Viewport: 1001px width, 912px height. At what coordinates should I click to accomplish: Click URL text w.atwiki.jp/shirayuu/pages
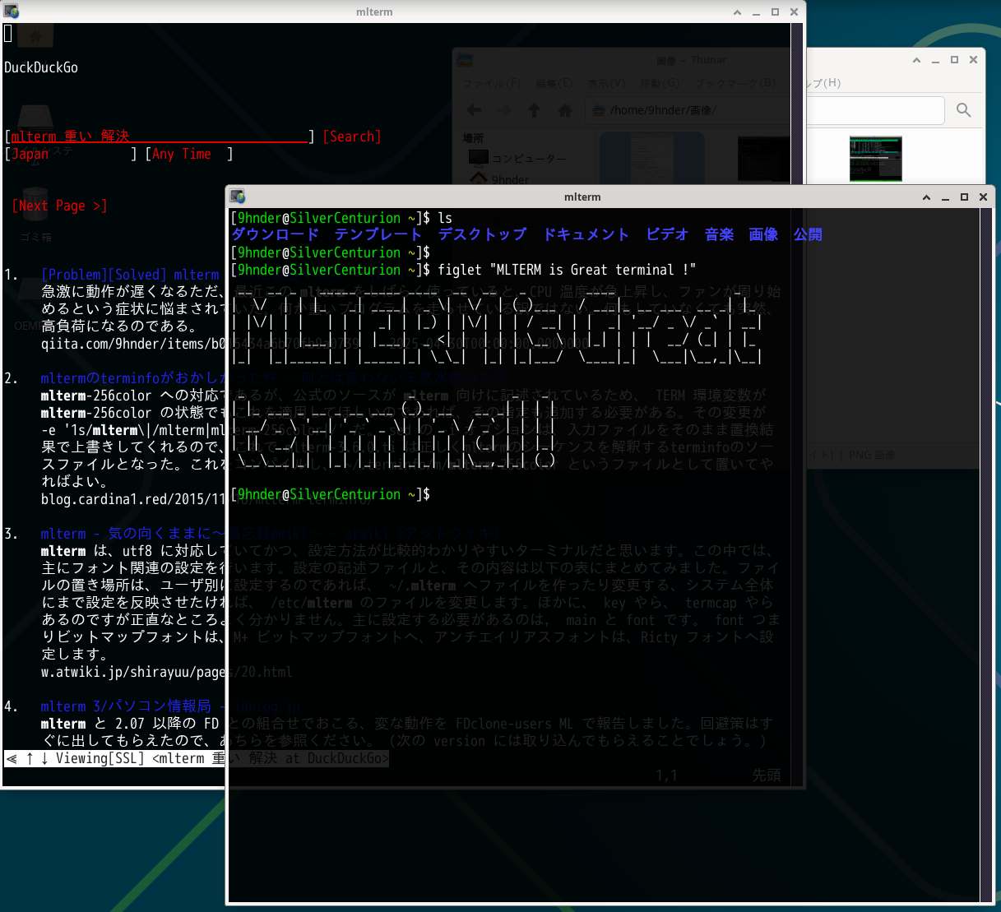tap(132, 672)
